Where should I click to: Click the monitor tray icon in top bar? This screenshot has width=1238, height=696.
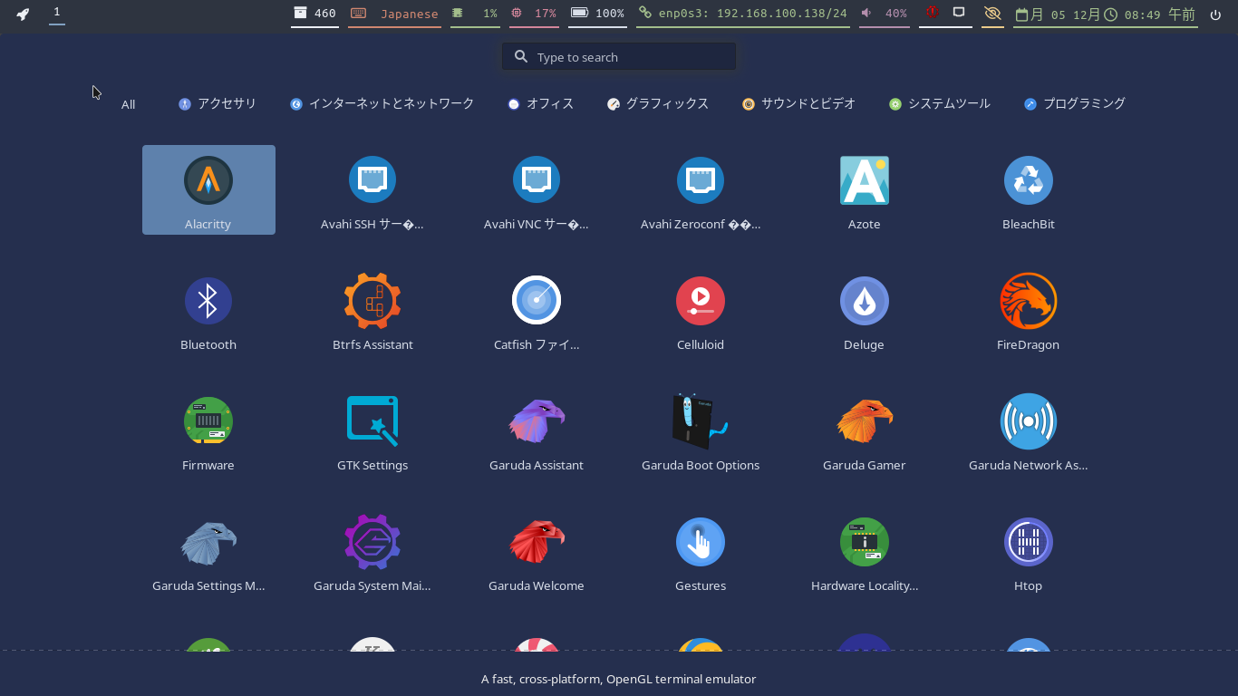click(x=959, y=13)
